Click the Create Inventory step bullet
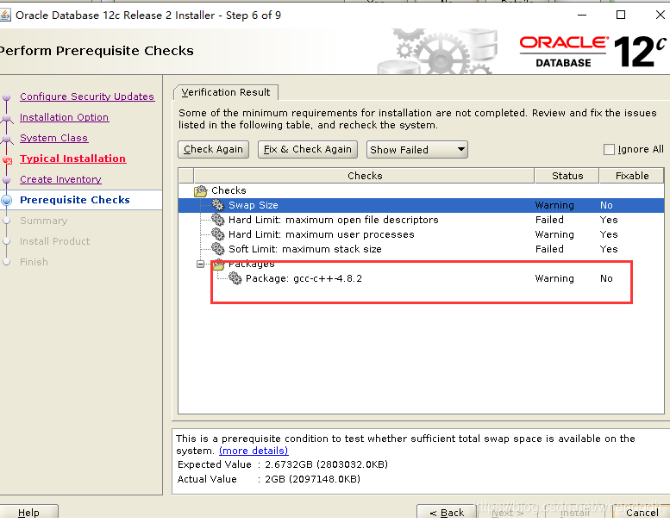Viewport: 670px width, 523px height. pos(6,180)
